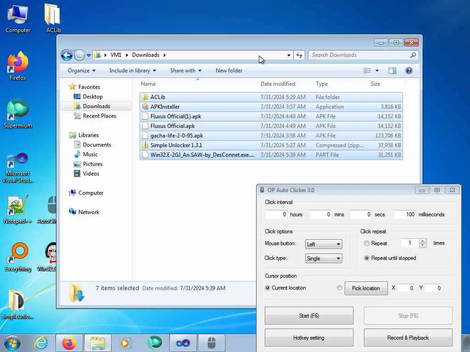The height and width of the screenshot is (352, 470).
Task: Select the Fluxus Official(1).apk file
Action: pos(271,116)
